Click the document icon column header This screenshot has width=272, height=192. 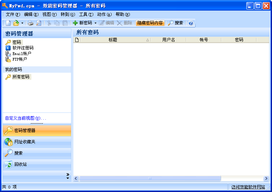[x=77, y=40]
